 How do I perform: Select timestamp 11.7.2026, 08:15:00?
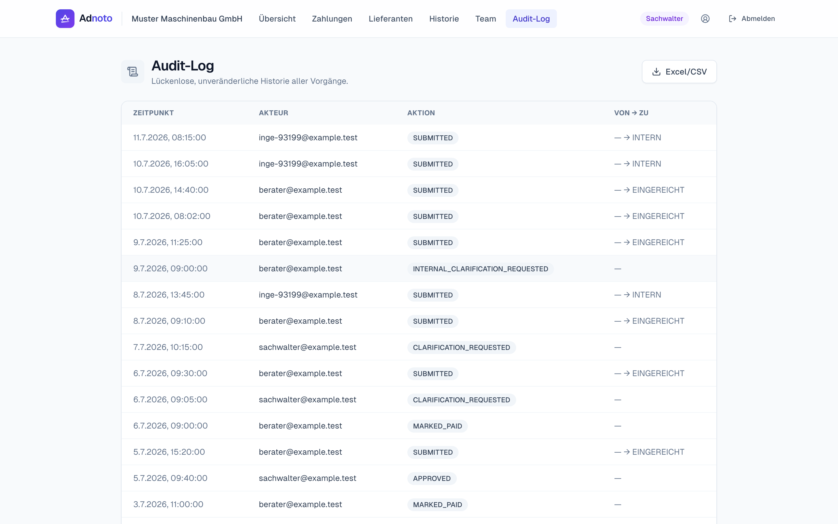tap(170, 138)
